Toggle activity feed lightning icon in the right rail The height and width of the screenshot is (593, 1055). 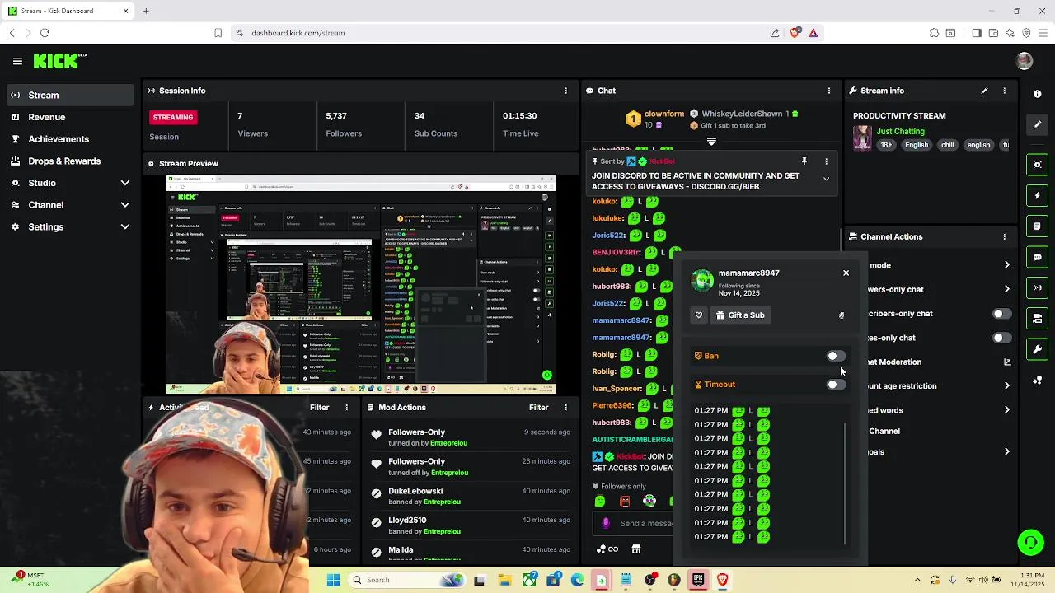pyautogui.click(x=1038, y=195)
